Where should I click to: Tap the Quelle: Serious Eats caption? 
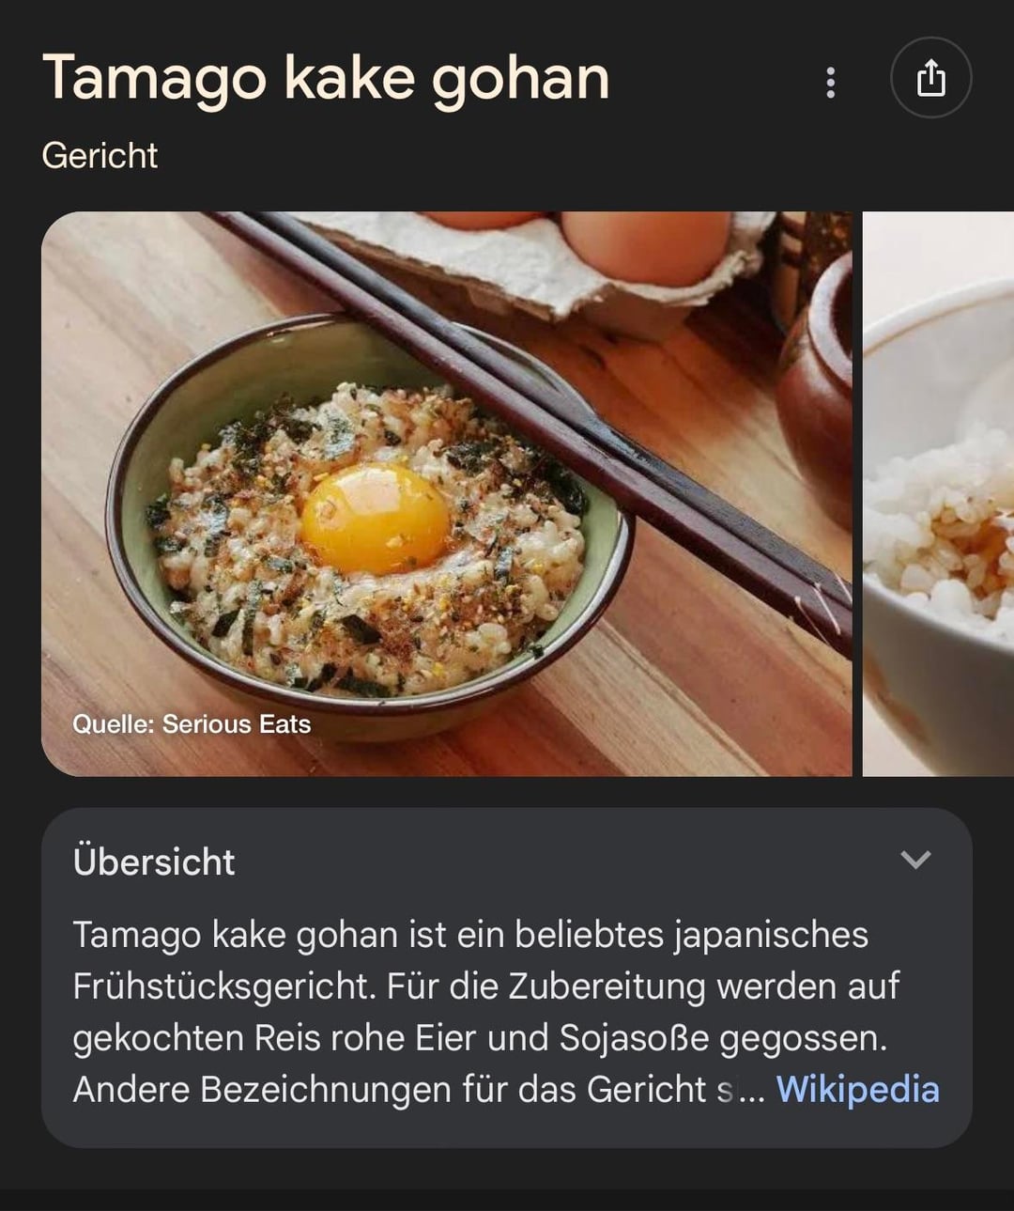[x=192, y=724]
